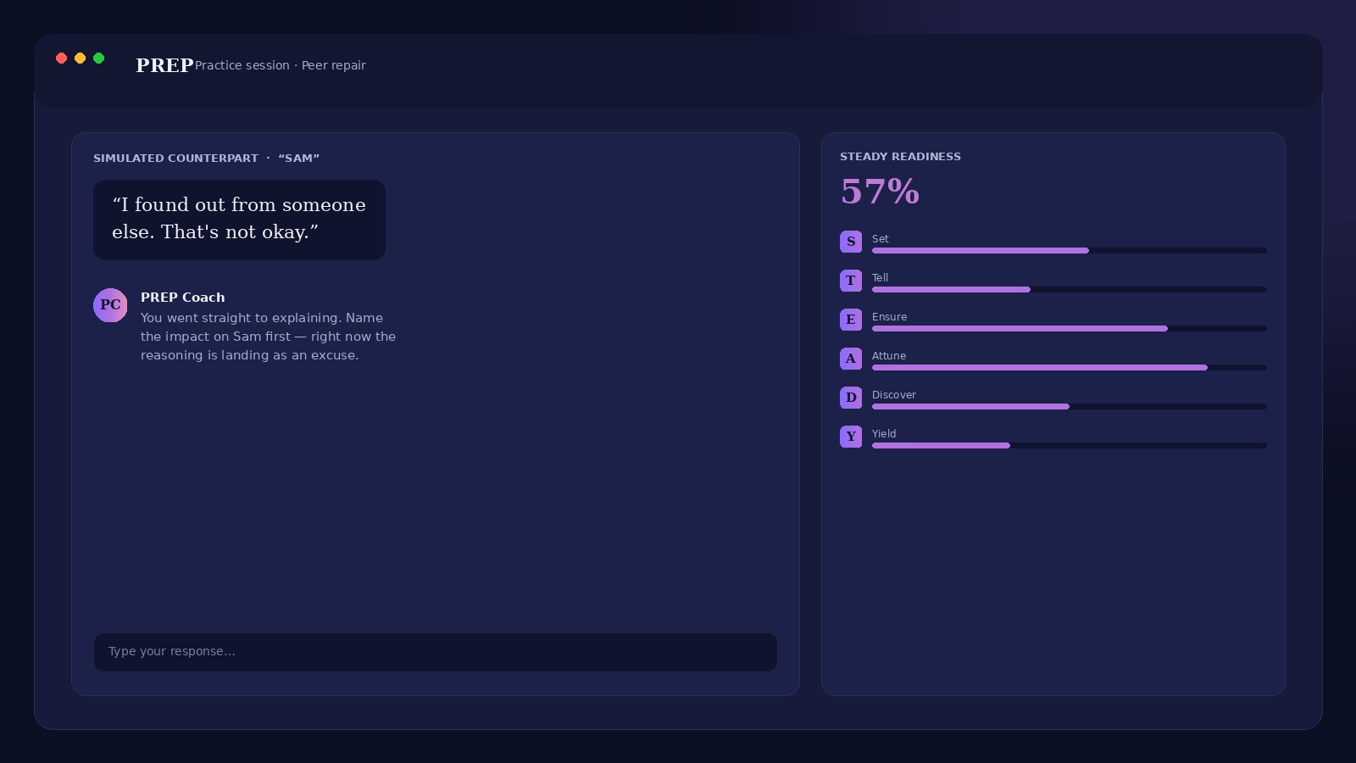This screenshot has height=763, width=1356.
Task: Click the A badge for Attune
Action: click(x=851, y=359)
